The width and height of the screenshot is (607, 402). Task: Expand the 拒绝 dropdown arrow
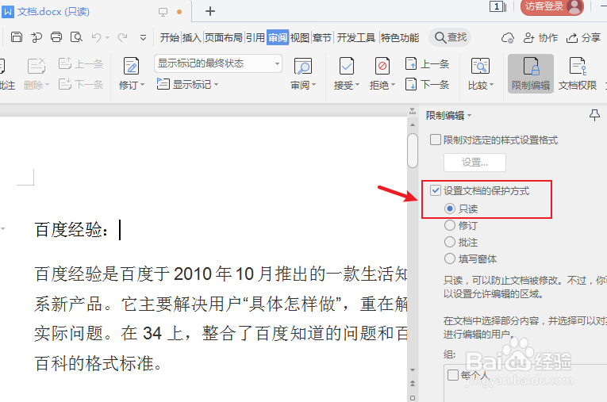click(x=393, y=85)
